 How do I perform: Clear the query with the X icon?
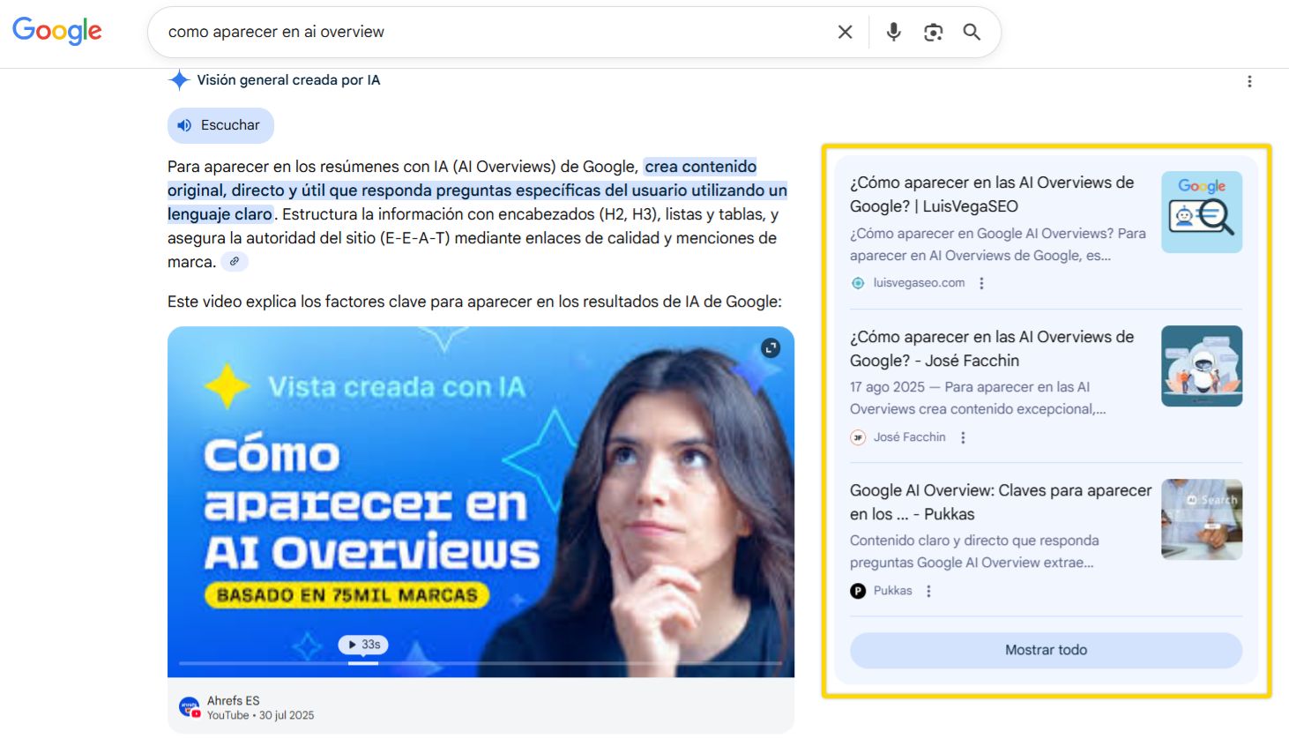click(x=844, y=31)
